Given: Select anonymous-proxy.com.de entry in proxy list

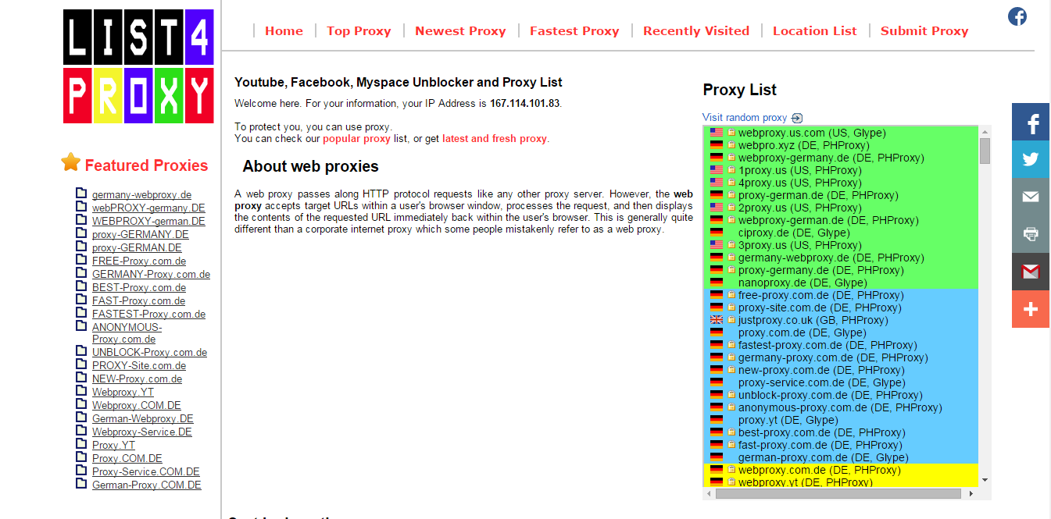Looking at the screenshot, I should (840, 407).
